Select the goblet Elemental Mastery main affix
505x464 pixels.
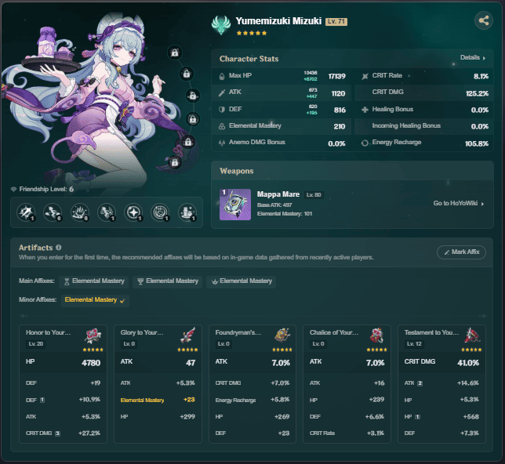coord(168,281)
